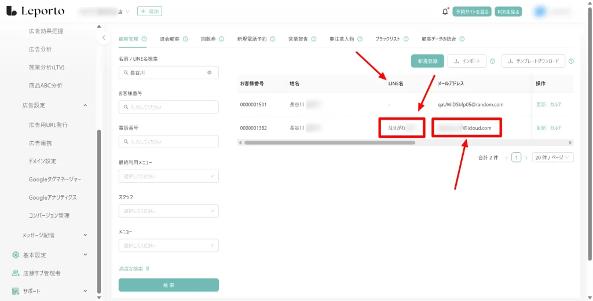The width and height of the screenshot is (593, 301).
Task: Open the 最終利用メニュー dropdown
Action: (x=169, y=176)
